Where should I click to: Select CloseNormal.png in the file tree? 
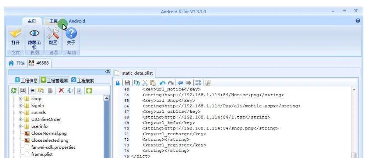(x=49, y=133)
